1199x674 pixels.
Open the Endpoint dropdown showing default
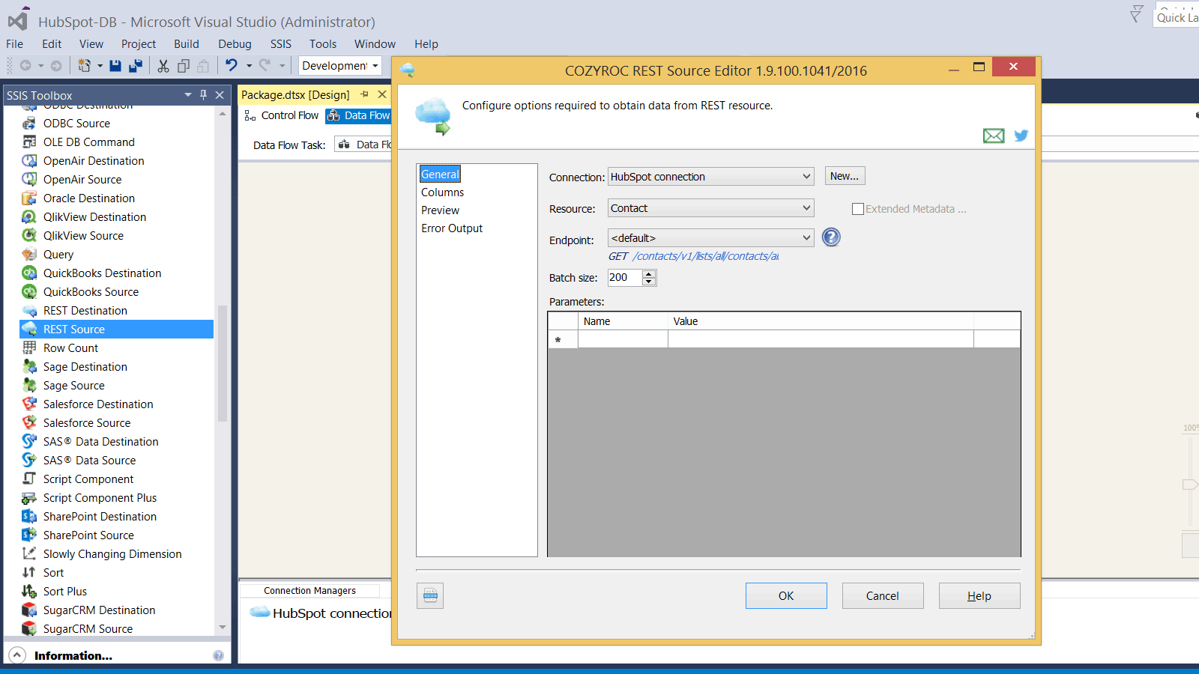pos(710,238)
